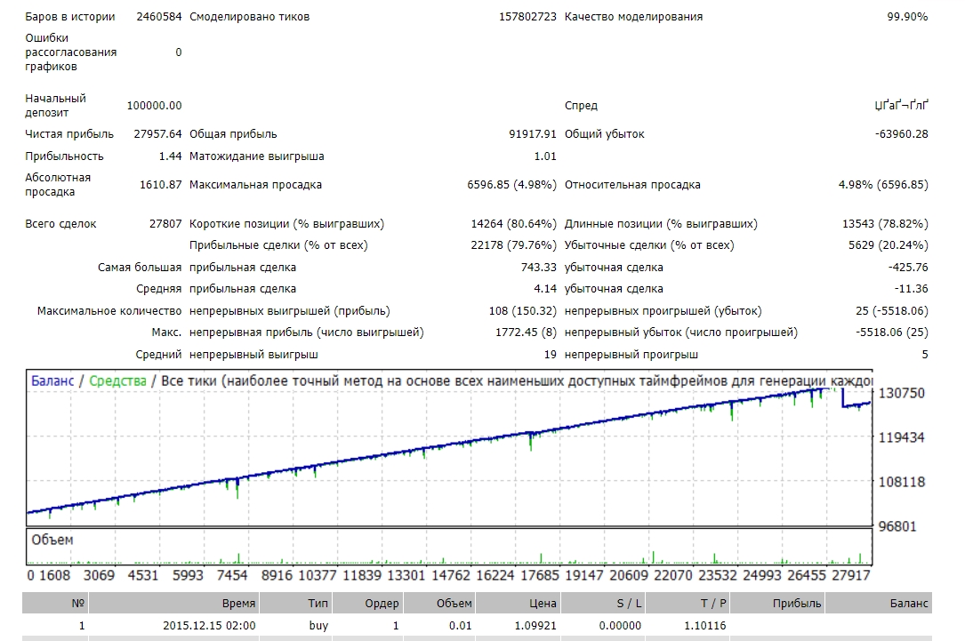Click profit trades value 22178 (79.76%)
The width and height of the screenshot is (965, 641).
tap(513, 244)
